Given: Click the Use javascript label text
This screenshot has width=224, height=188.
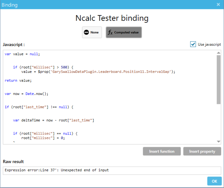Looking at the screenshot, I should point(209,44).
